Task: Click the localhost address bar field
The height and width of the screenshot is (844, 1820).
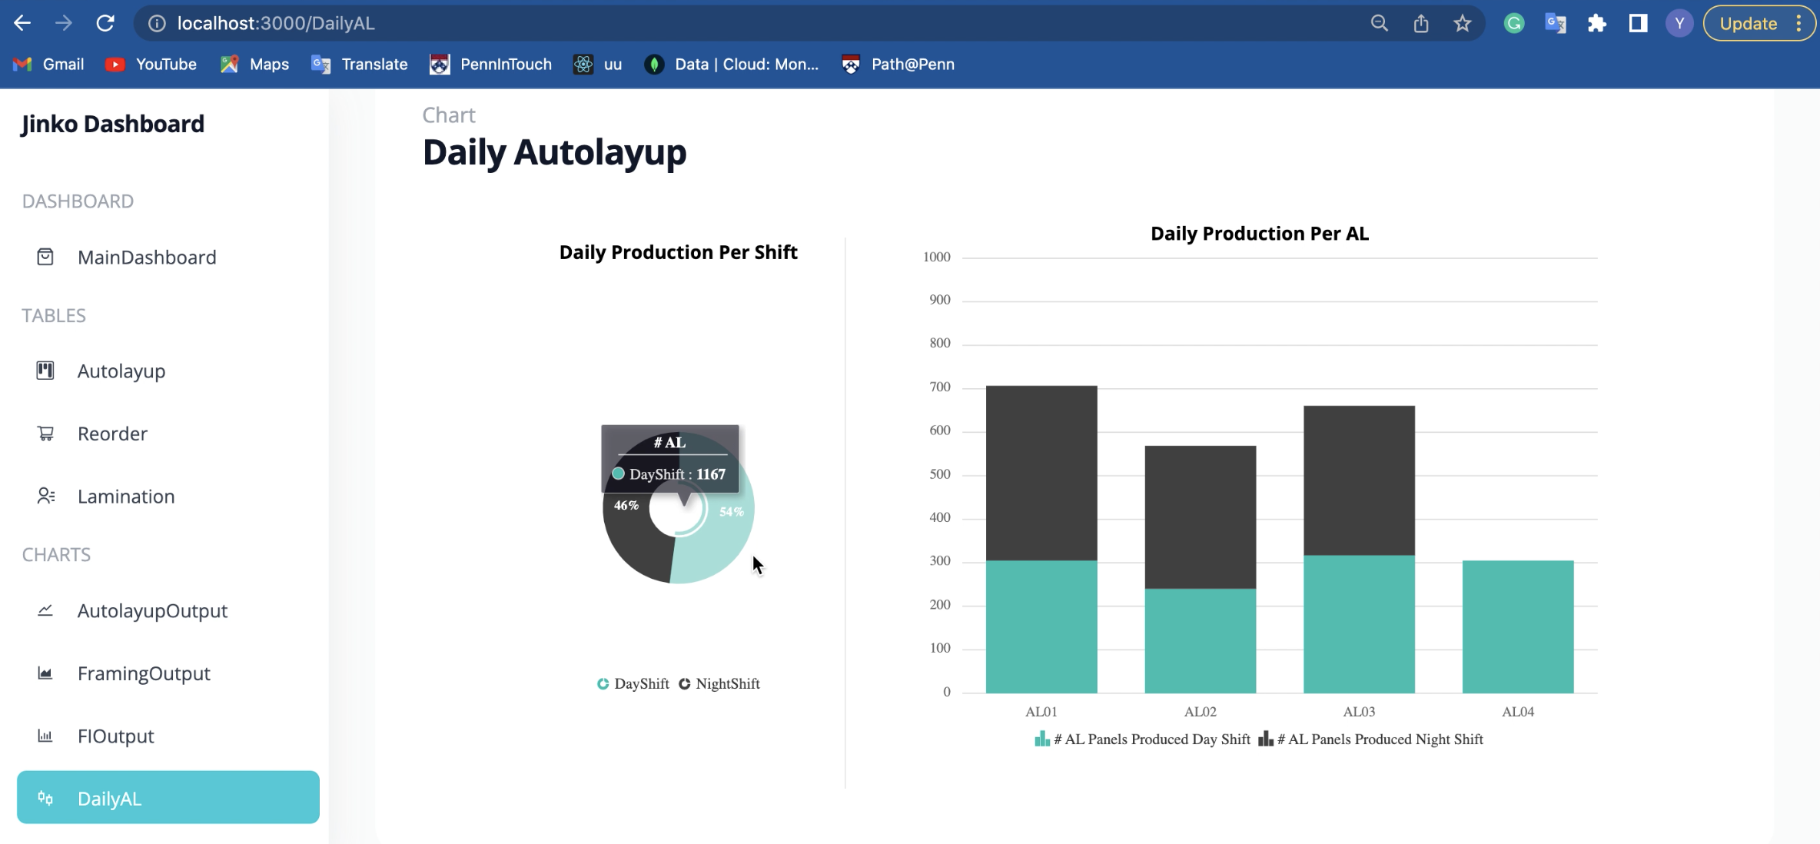Action: click(692, 23)
